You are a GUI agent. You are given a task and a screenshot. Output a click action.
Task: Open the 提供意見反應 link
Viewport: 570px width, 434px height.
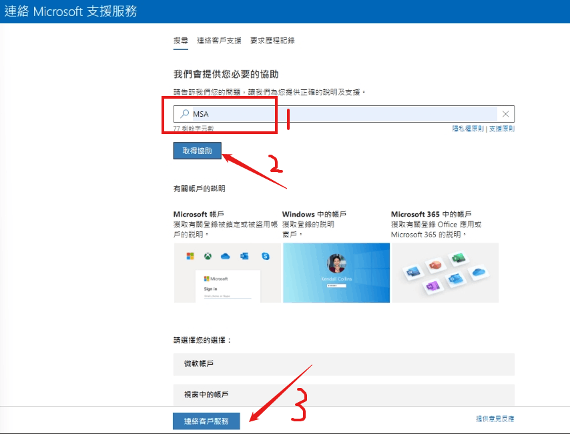pos(495,419)
